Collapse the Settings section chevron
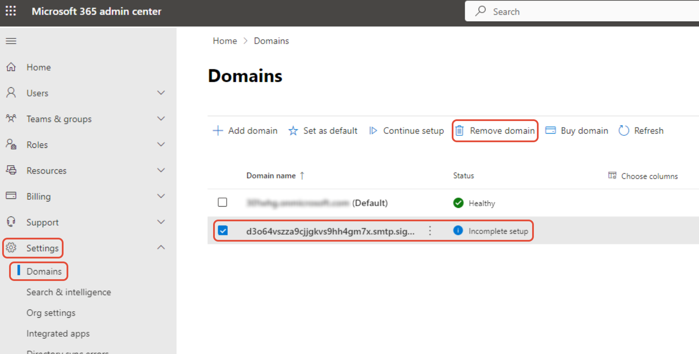The width and height of the screenshot is (699, 354). pos(161,247)
